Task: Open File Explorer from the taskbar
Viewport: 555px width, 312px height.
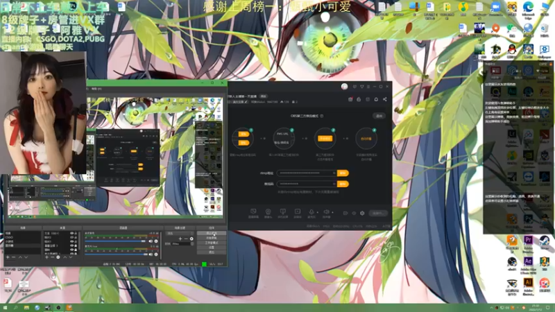Action: [x=26, y=308]
